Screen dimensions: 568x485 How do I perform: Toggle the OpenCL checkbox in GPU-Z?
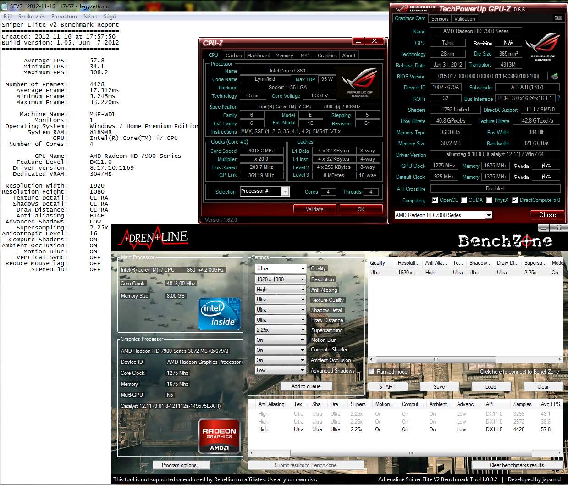435,200
